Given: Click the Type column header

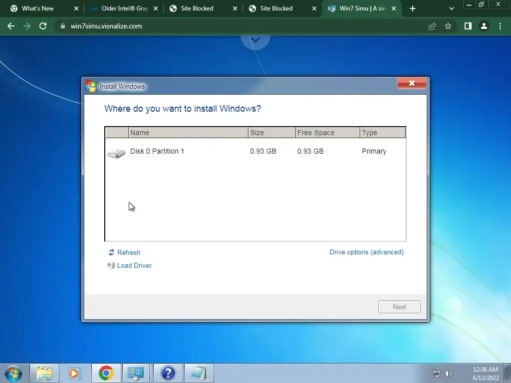Looking at the screenshot, I should coord(383,133).
